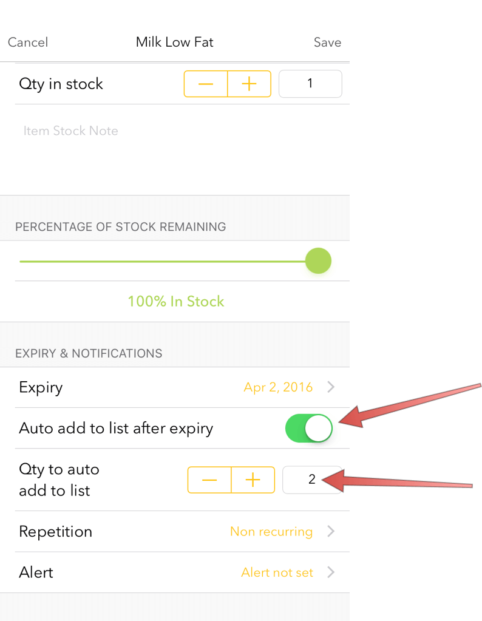Open Expiry date chevron
Screen dimensions: 482x621
coord(331,387)
